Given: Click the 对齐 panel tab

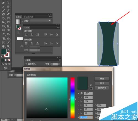Looking at the screenshot, I should pos(27,28).
